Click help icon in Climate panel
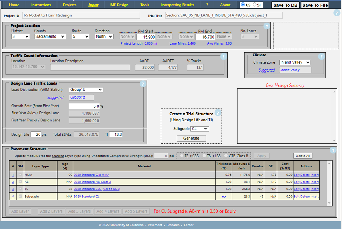Image resolution: width=342 pixels, height=229 pixels. click(x=321, y=56)
